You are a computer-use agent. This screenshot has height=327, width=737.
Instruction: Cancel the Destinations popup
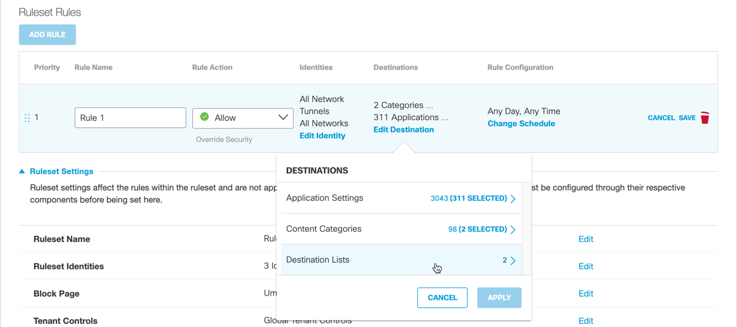tap(442, 298)
